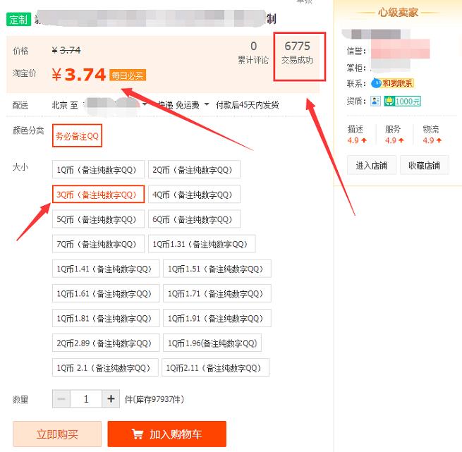Select the 7Q币（备注纯数字QQ）option

[99, 244]
